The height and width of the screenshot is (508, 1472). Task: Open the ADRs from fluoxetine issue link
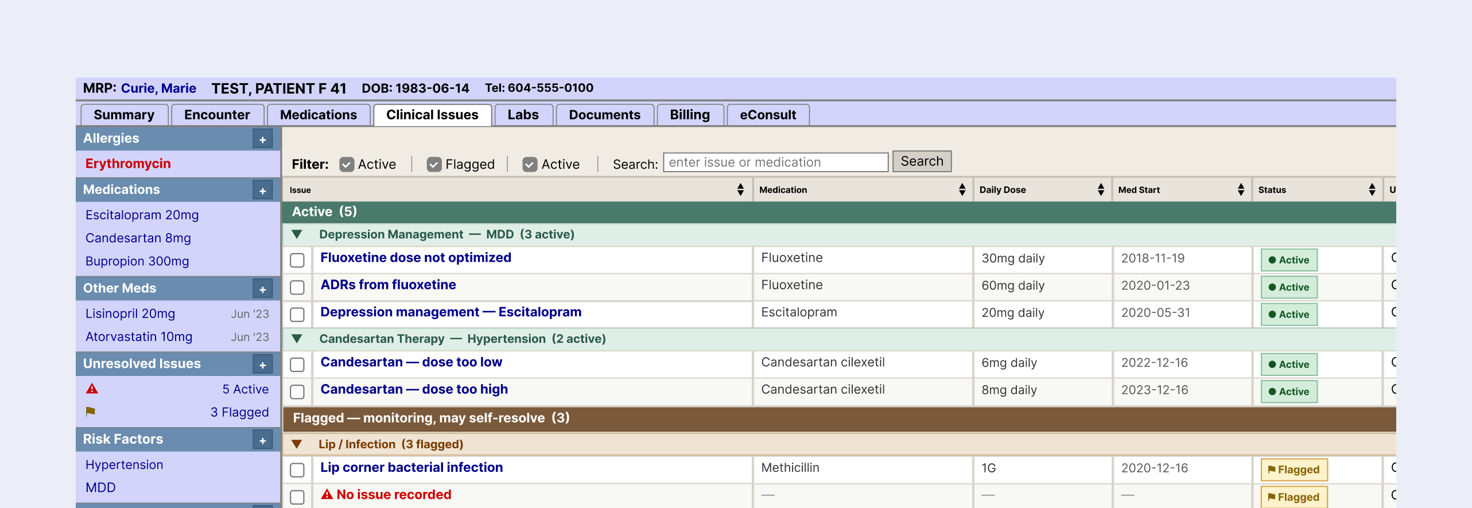tap(388, 285)
